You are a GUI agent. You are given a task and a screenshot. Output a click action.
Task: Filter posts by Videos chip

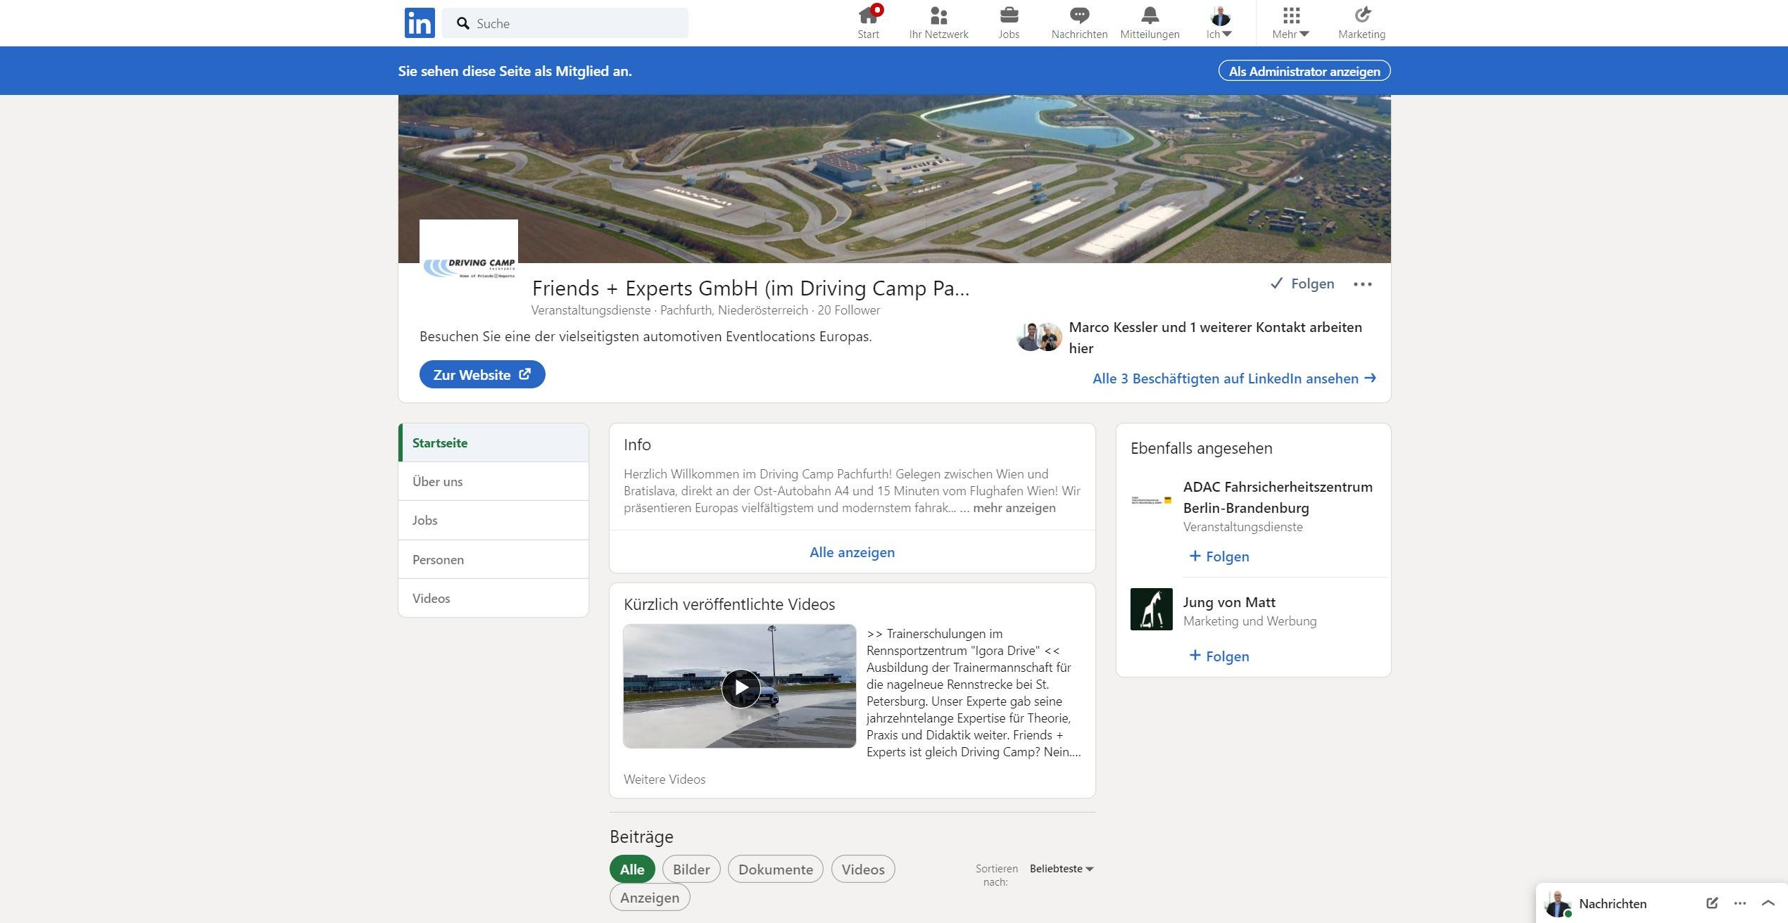click(x=863, y=869)
